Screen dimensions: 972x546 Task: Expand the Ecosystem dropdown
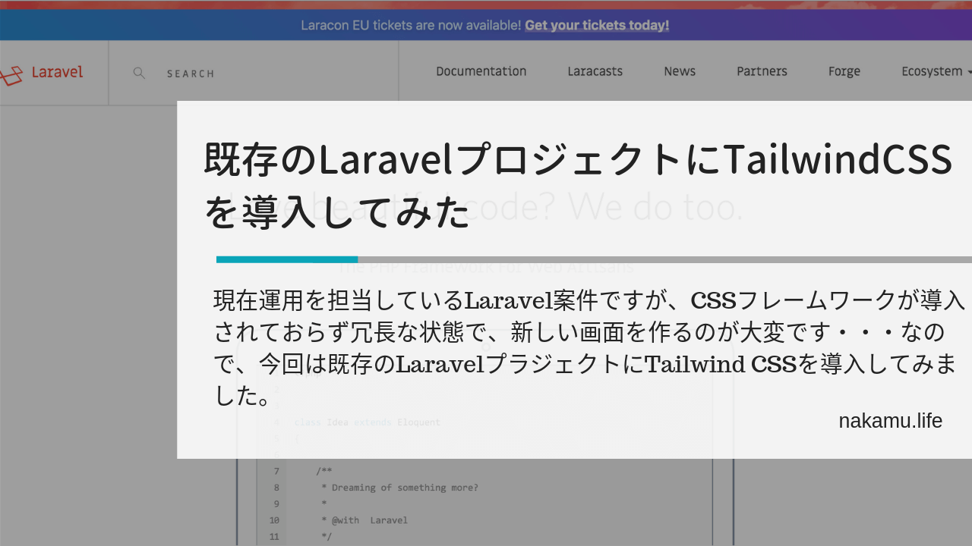(x=932, y=71)
